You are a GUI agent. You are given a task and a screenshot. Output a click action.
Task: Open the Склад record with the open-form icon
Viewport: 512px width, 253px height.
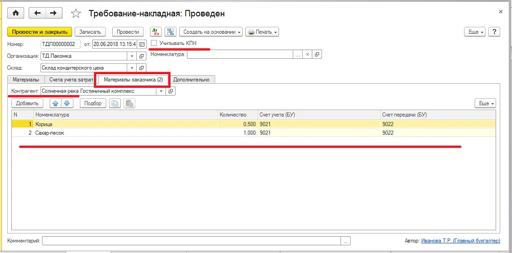(141, 68)
